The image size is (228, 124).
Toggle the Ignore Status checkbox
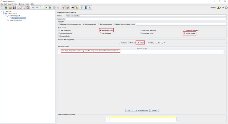click(x=189, y=33)
